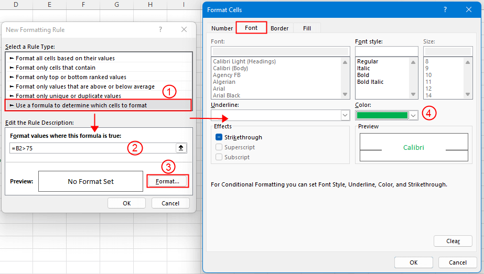The width and height of the screenshot is (484, 274).
Task: Click Help icon in New Formatting Rule
Action: [160, 30]
